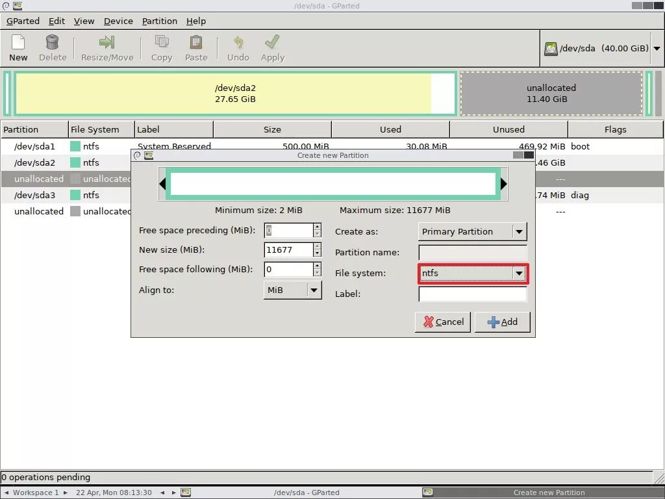Viewport: 665px width, 499px height.
Task: Click the boot flag text
Action: 580,146
